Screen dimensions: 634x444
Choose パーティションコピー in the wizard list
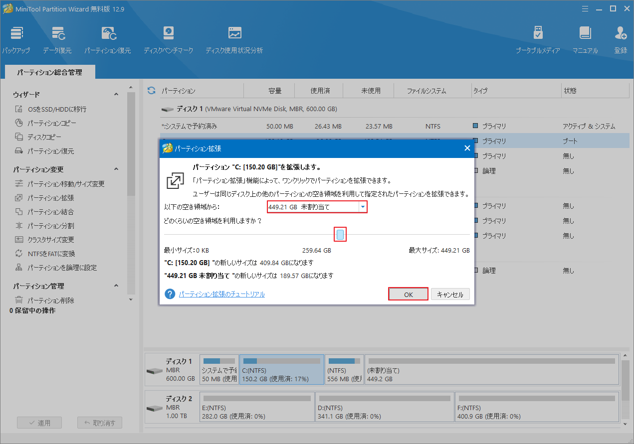(x=46, y=123)
